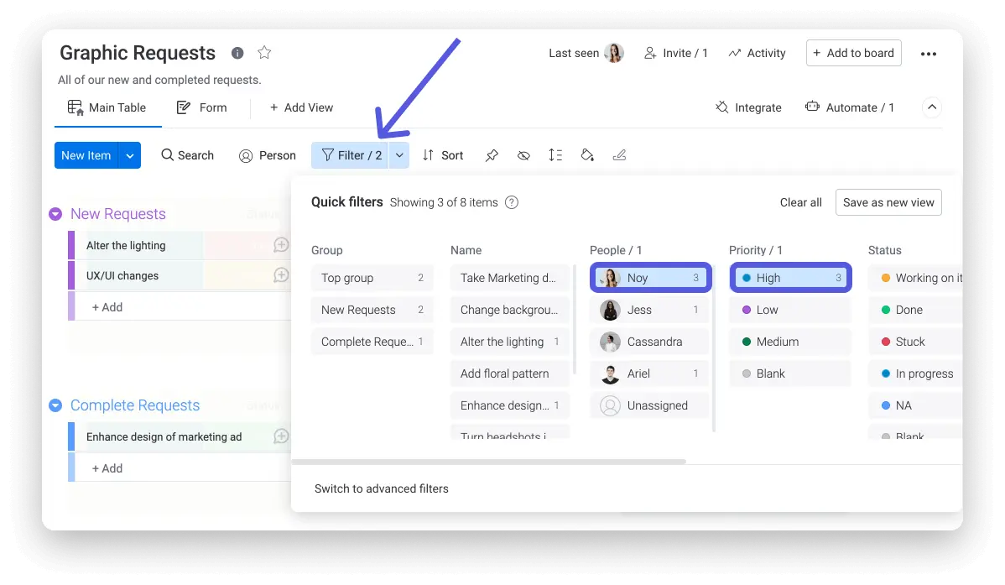
Task: Click Clear all to reset filters
Action: (800, 202)
